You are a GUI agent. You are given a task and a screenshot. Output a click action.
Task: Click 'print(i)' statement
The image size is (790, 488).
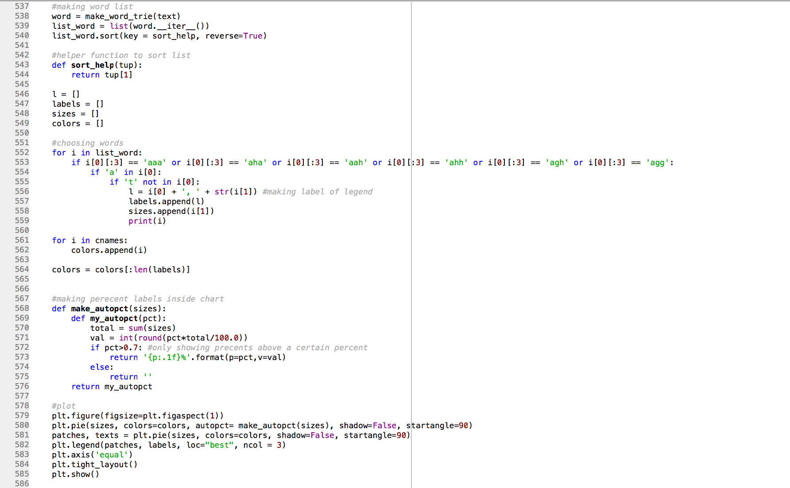[147, 221]
